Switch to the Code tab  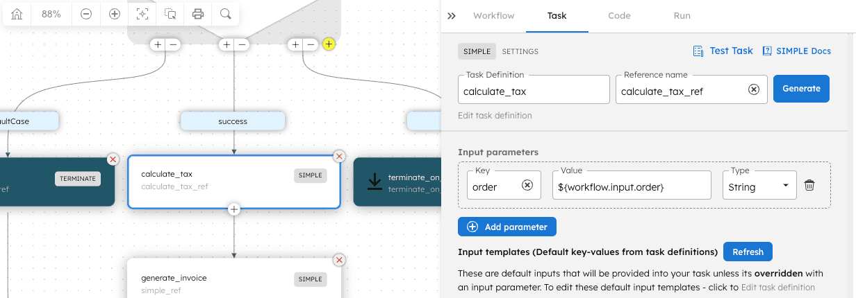pyautogui.click(x=619, y=16)
